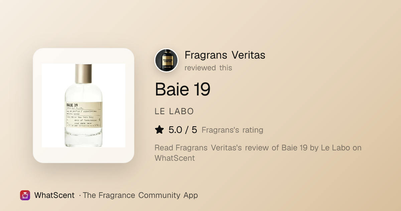Viewport: 401px width, 211px height.
Task: Click the black star rating icon
Action: point(159,130)
